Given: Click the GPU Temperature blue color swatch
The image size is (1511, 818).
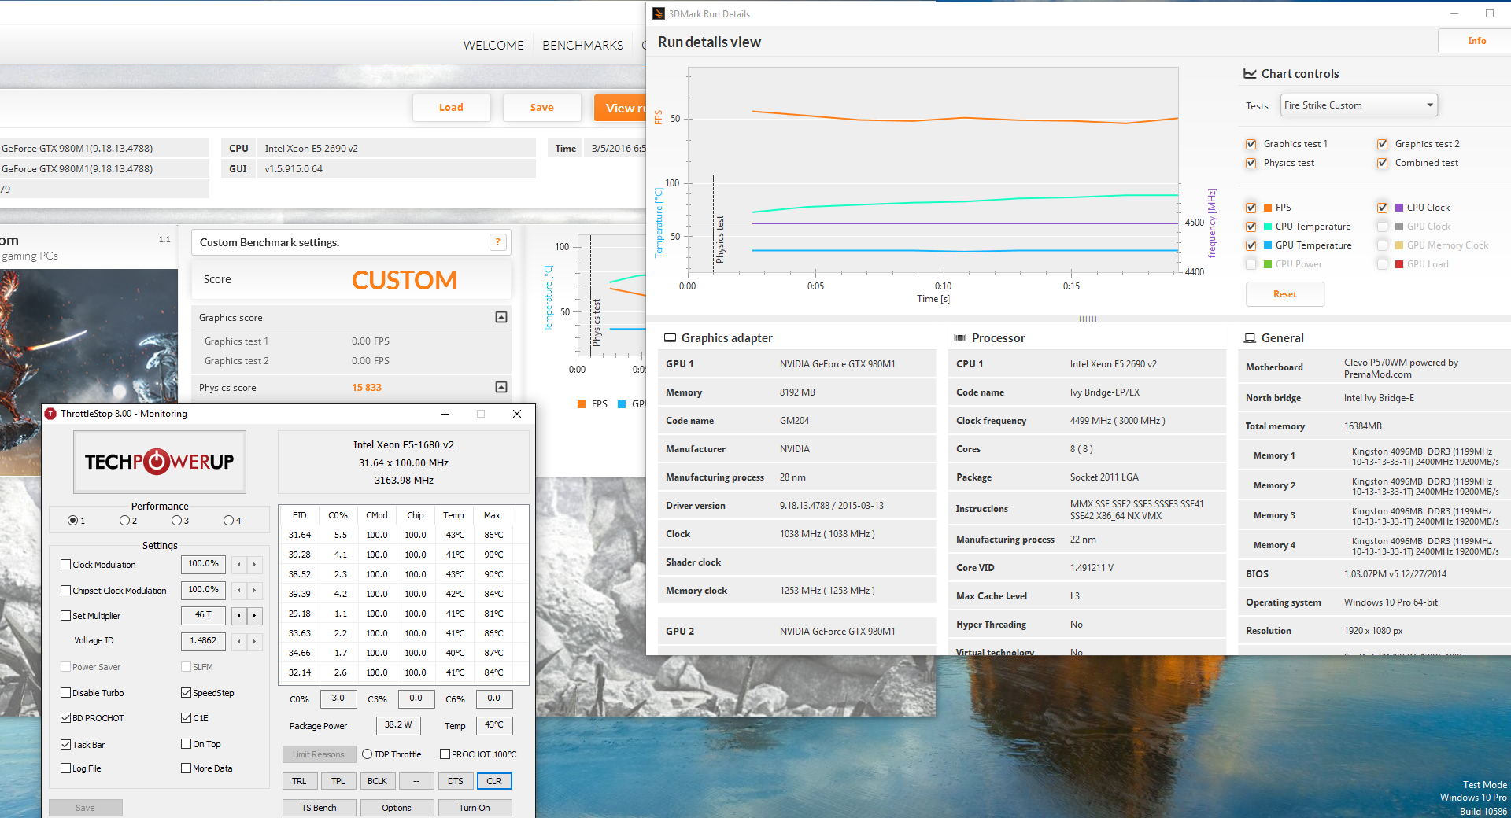Looking at the screenshot, I should pyautogui.click(x=1268, y=245).
